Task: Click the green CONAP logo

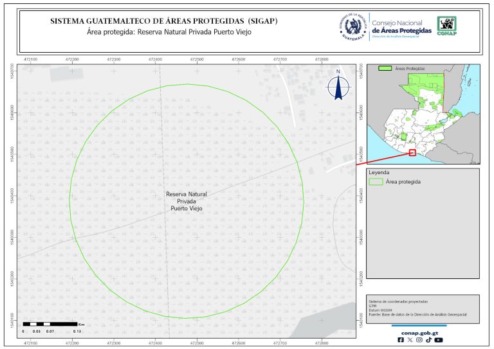Action: point(448,26)
